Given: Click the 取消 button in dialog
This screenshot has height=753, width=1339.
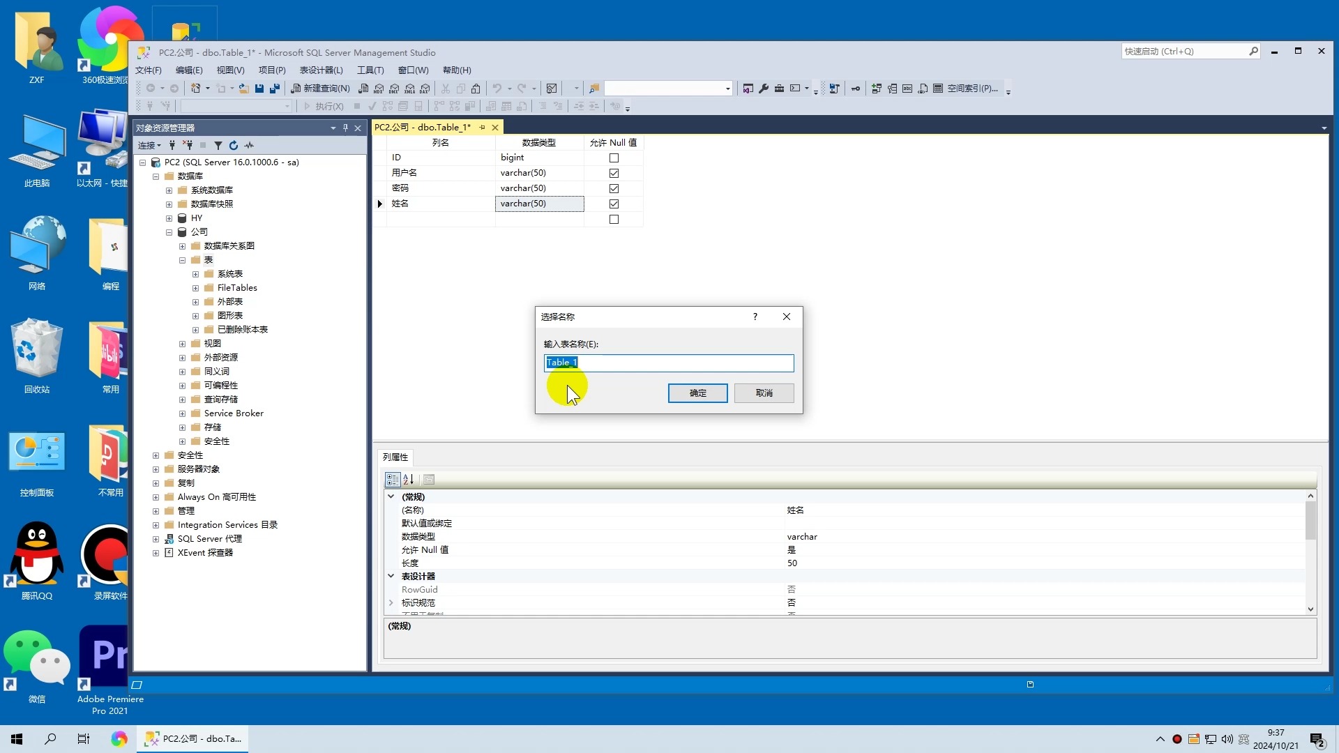Looking at the screenshot, I should tap(764, 393).
